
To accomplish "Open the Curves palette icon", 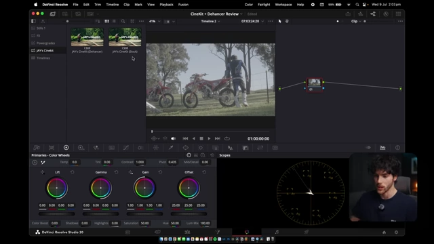I will pyautogui.click(x=126, y=148).
